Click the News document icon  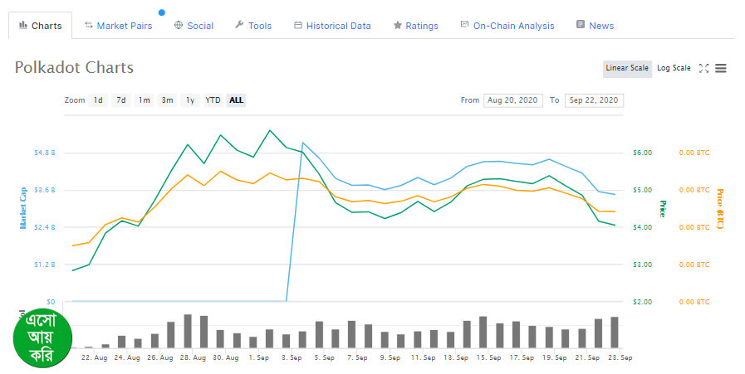(580, 25)
